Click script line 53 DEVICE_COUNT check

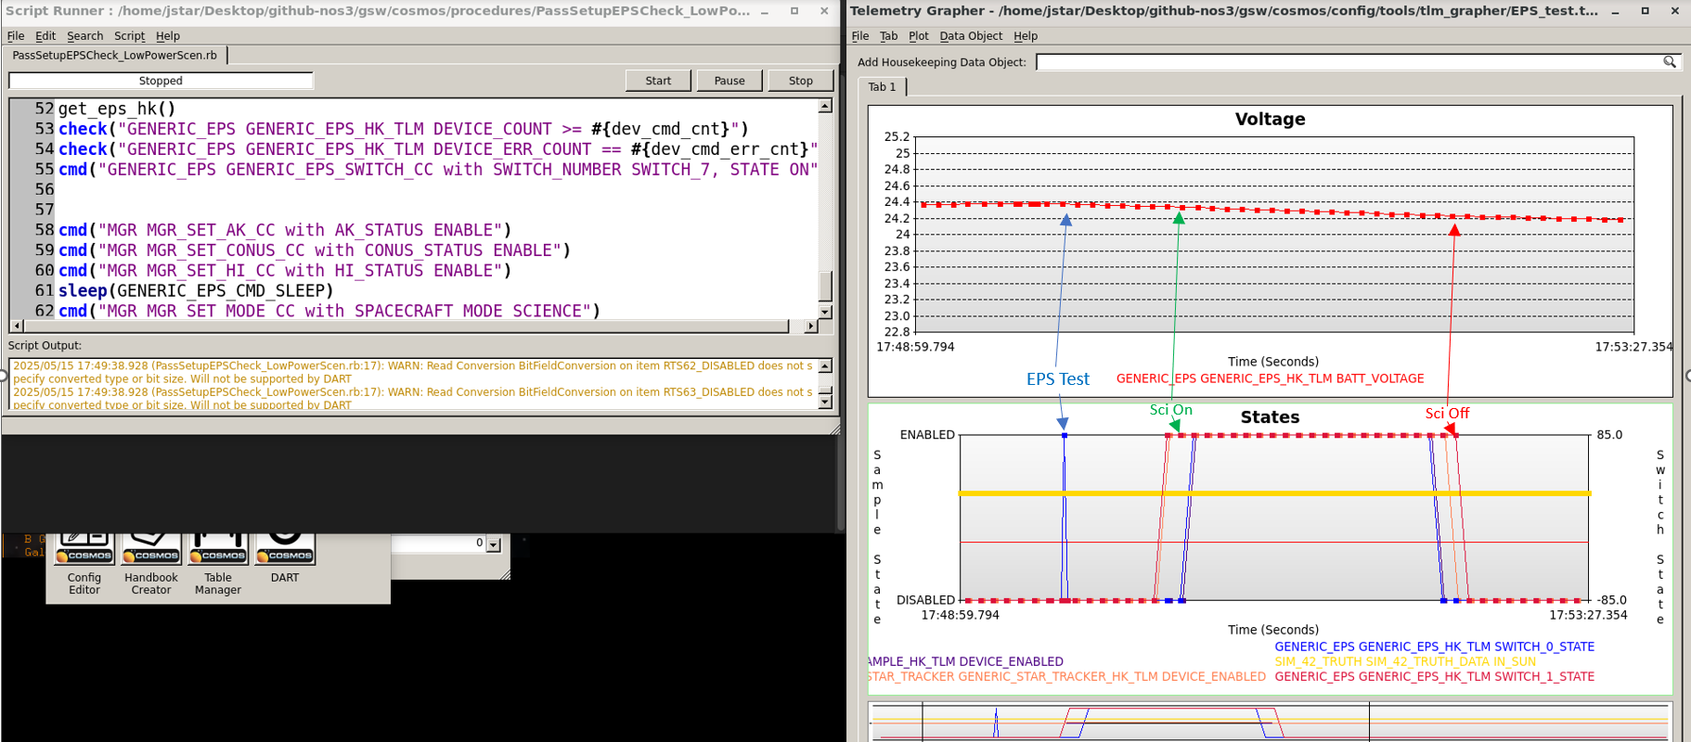(404, 129)
